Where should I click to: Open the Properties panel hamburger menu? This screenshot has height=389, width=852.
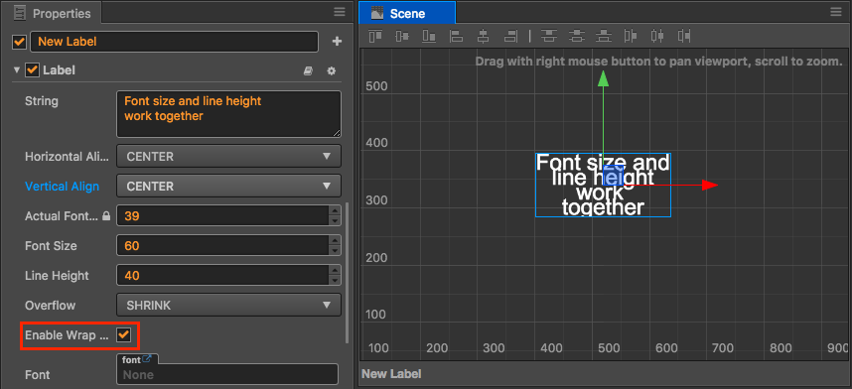click(340, 12)
